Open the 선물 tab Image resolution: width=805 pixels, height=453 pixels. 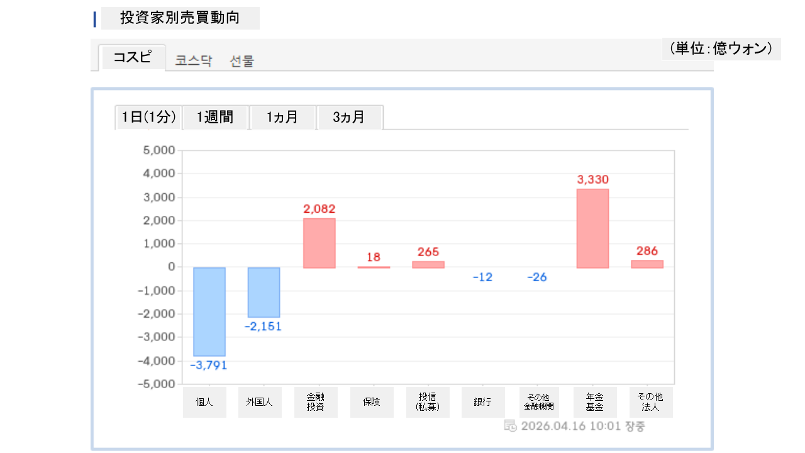[242, 61]
